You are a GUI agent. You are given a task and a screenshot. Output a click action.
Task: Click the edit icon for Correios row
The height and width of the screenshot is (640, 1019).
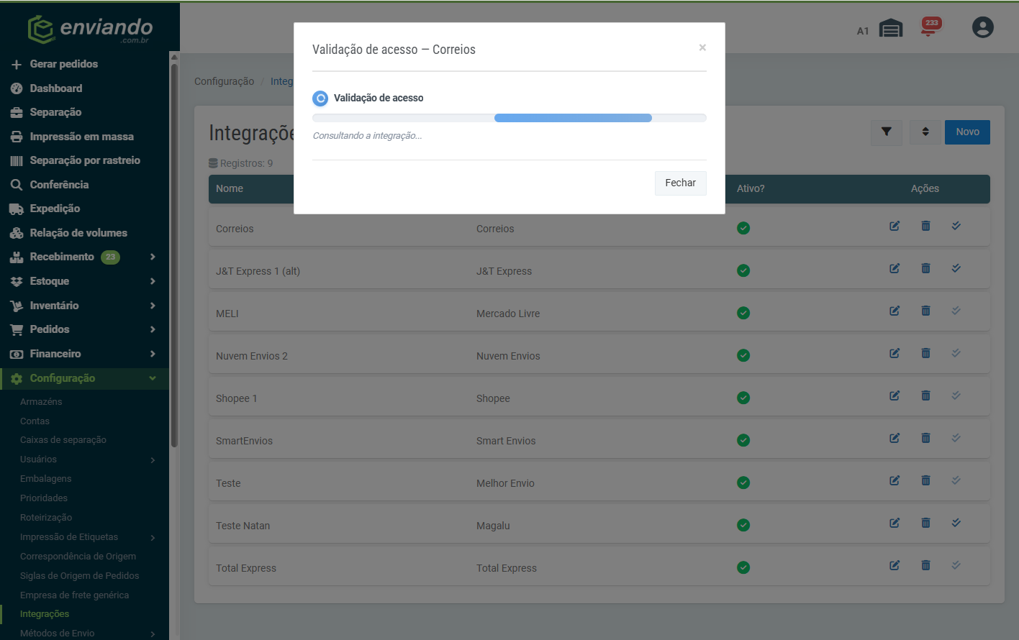[x=895, y=226]
